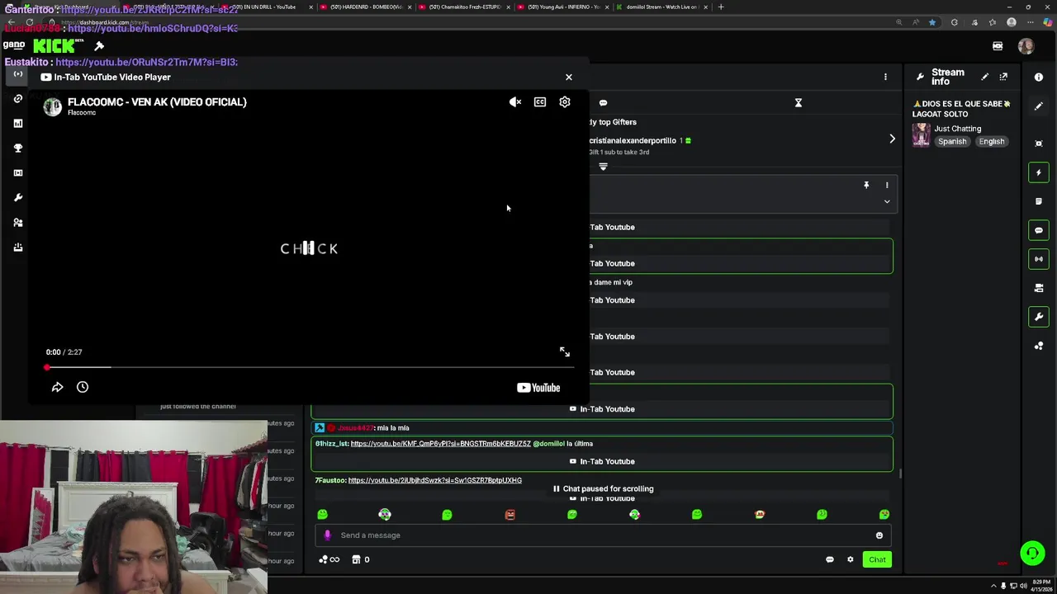Switch to the domillol Stream Kick tab
This screenshot has width=1057, height=594.
coord(662,7)
